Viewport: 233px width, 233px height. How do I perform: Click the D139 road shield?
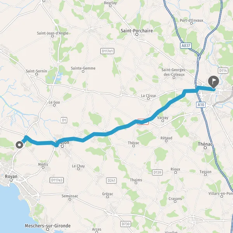(157, 172)
